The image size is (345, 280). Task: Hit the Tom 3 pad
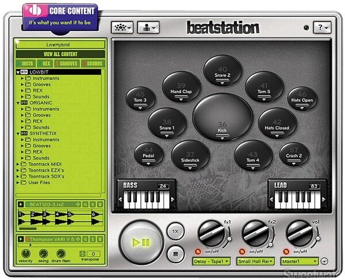141,98
